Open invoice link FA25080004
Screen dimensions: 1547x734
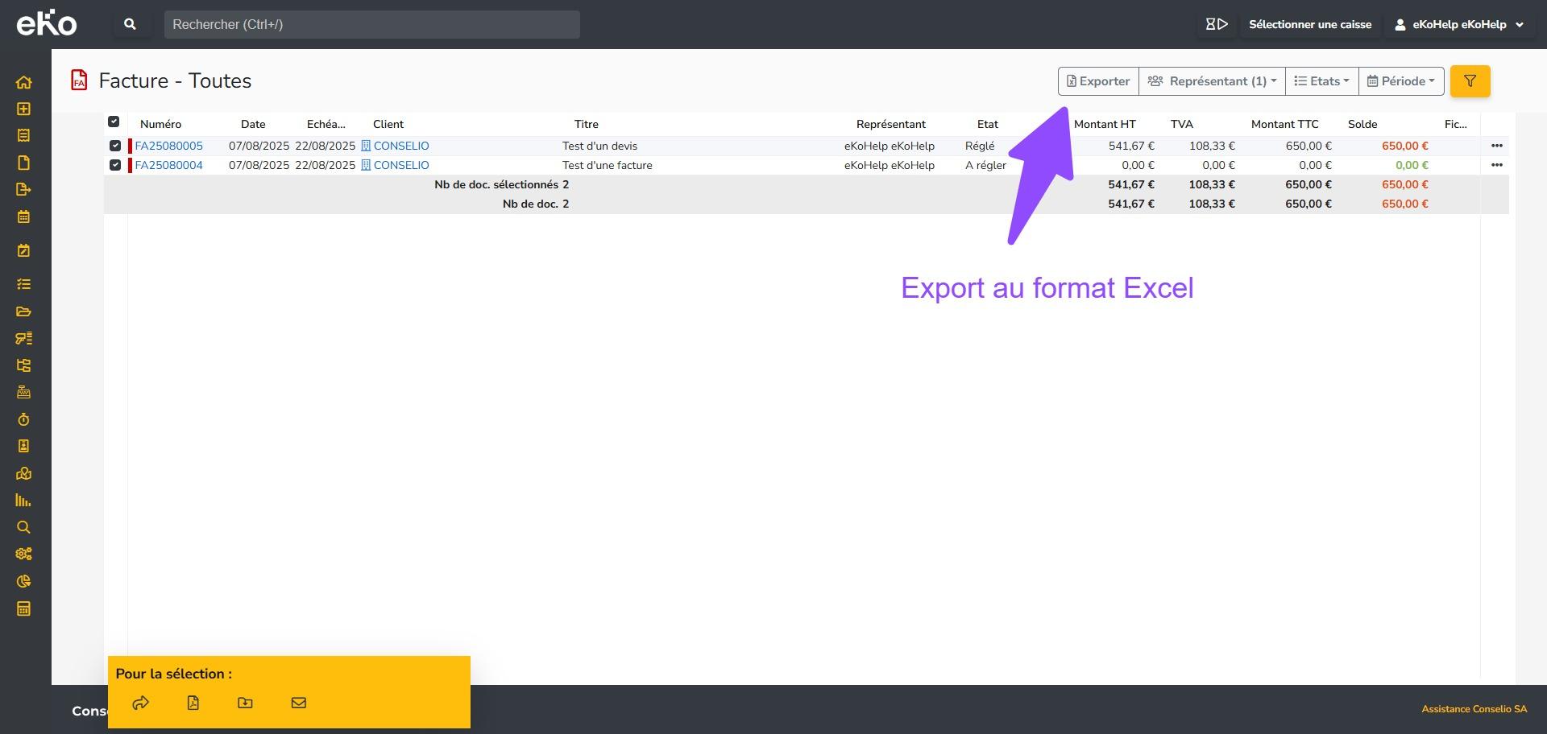168,165
